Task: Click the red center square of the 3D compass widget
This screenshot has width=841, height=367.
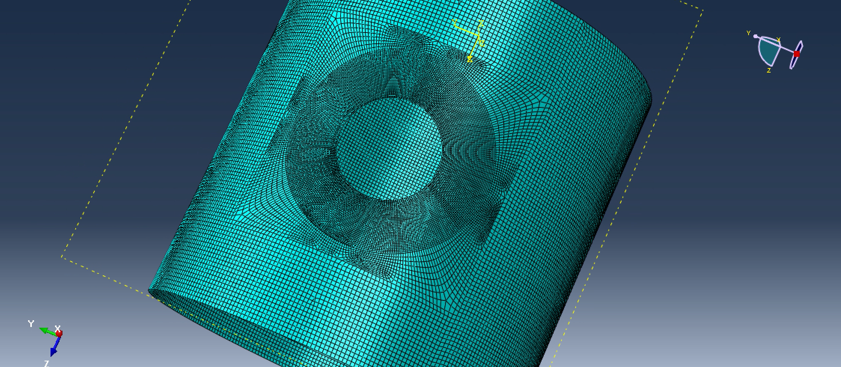Action: (x=796, y=55)
